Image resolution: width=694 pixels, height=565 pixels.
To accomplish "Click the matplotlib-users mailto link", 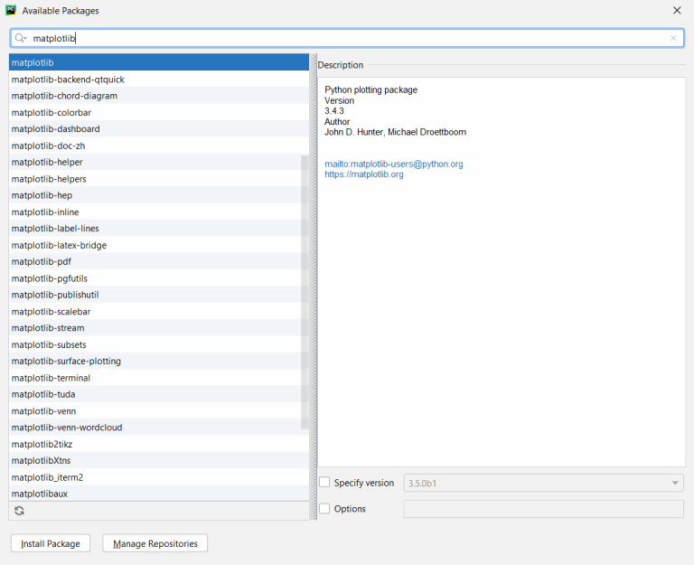I will pyautogui.click(x=393, y=164).
